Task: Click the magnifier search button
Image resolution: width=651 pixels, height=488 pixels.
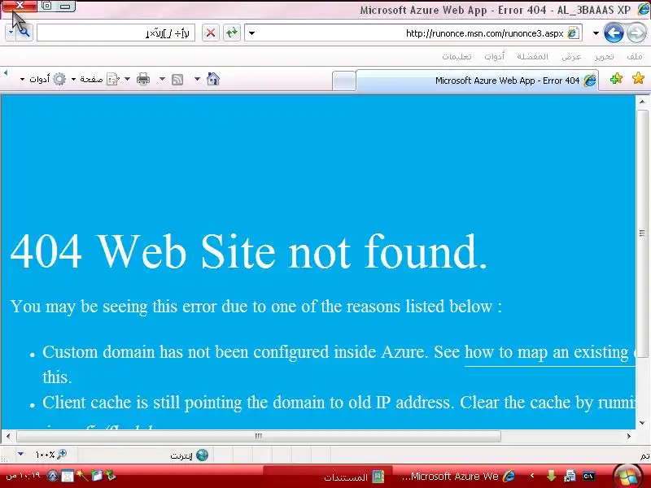Action: point(24,32)
